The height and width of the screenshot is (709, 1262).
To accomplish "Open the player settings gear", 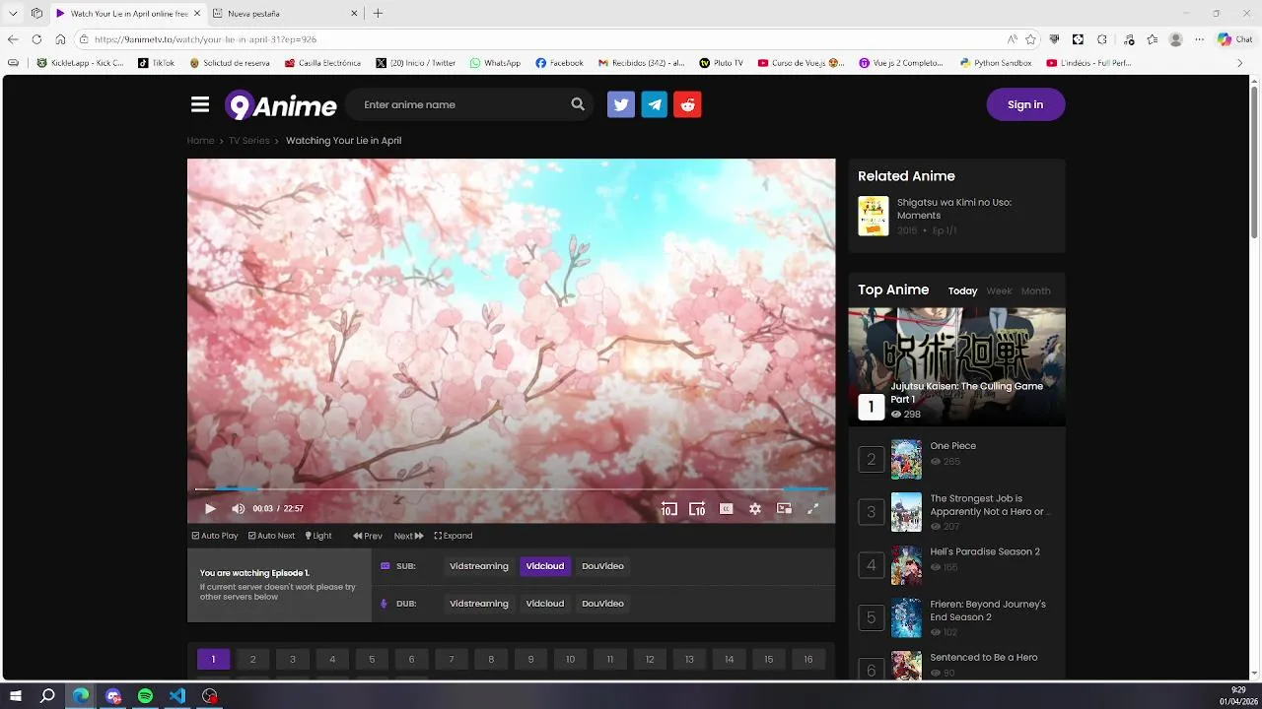I will 755,509.
